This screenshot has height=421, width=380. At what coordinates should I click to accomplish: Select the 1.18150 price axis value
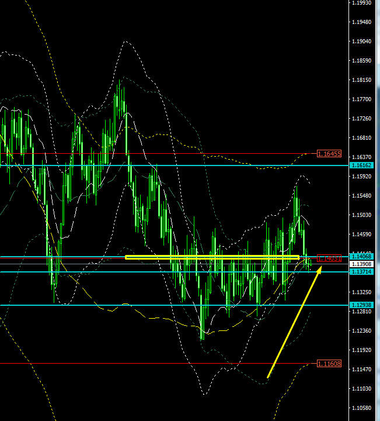[362, 80]
